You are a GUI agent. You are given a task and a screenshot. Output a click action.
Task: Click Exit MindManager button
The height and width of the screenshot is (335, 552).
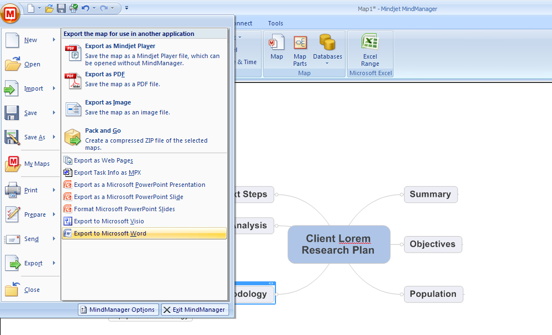click(195, 310)
